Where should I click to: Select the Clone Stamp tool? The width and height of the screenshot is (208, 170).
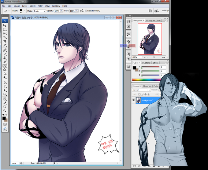[x=5, y=58]
